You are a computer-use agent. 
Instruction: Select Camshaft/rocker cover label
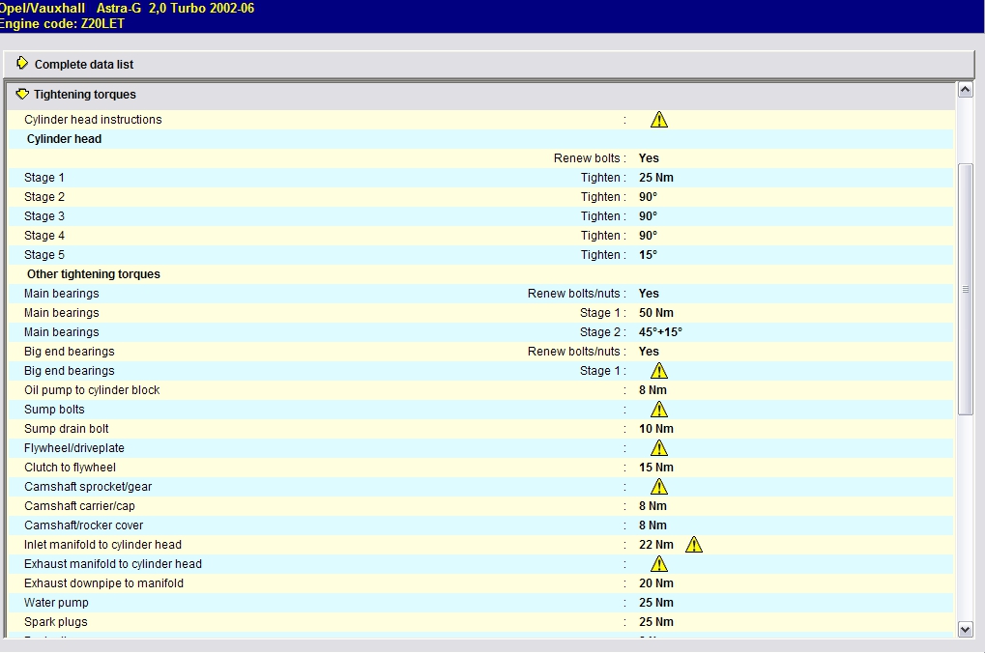pyautogui.click(x=83, y=525)
